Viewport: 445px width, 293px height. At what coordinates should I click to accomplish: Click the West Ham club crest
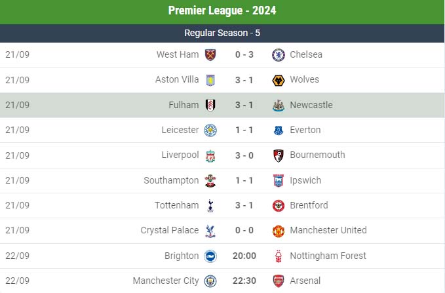point(210,55)
